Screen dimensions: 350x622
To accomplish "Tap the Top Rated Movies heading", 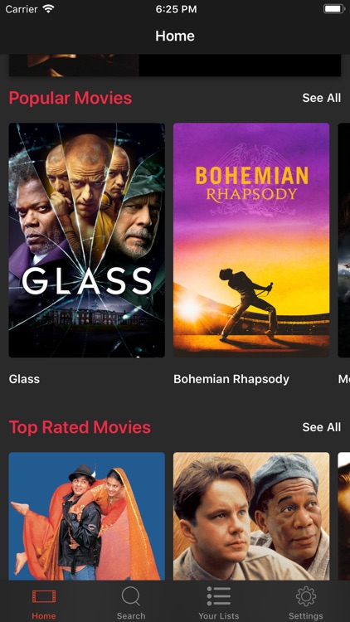I will click(80, 427).
